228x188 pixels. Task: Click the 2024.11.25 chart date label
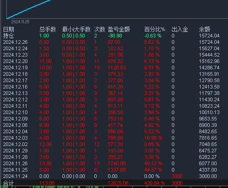20,22
